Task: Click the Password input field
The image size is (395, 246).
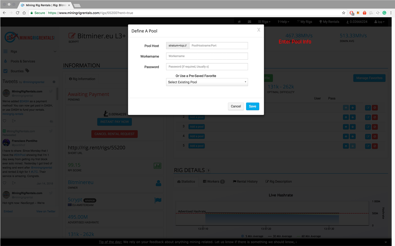Action: [207, 67]
